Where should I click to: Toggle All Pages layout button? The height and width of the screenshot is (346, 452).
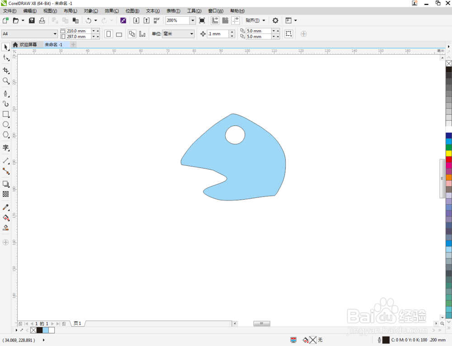click(132, 34)
